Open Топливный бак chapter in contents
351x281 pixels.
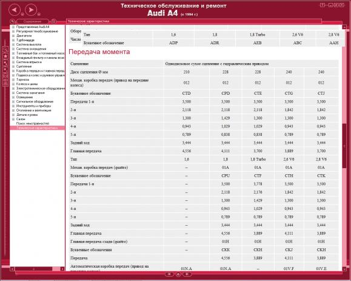pos(41,53)
